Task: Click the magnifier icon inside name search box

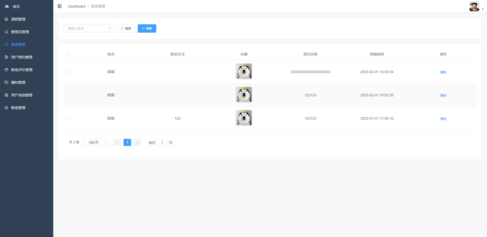Action: [x=110, y=28]
